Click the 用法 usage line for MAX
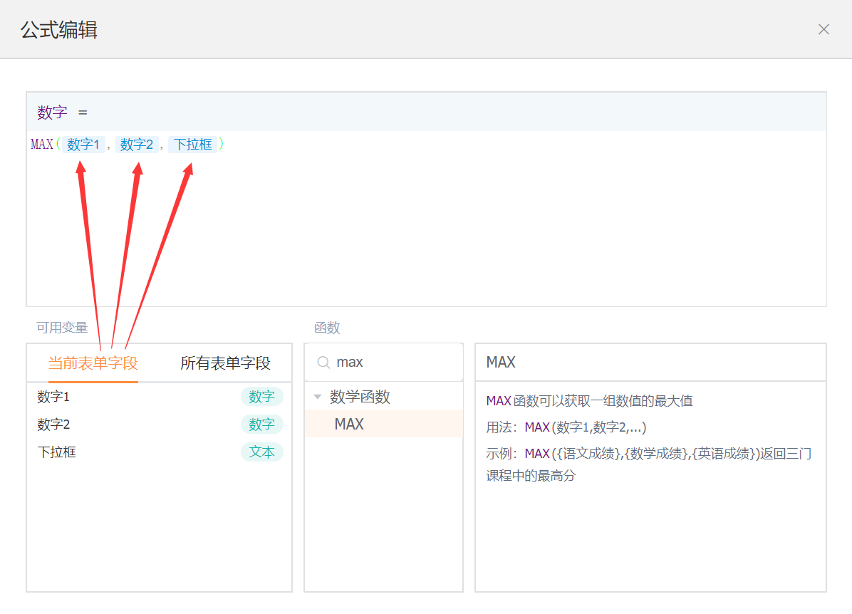 pos(566,427)
